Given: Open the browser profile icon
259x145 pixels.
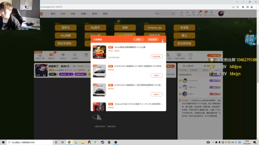Looking at the screenshot, I should pos(252,7).
